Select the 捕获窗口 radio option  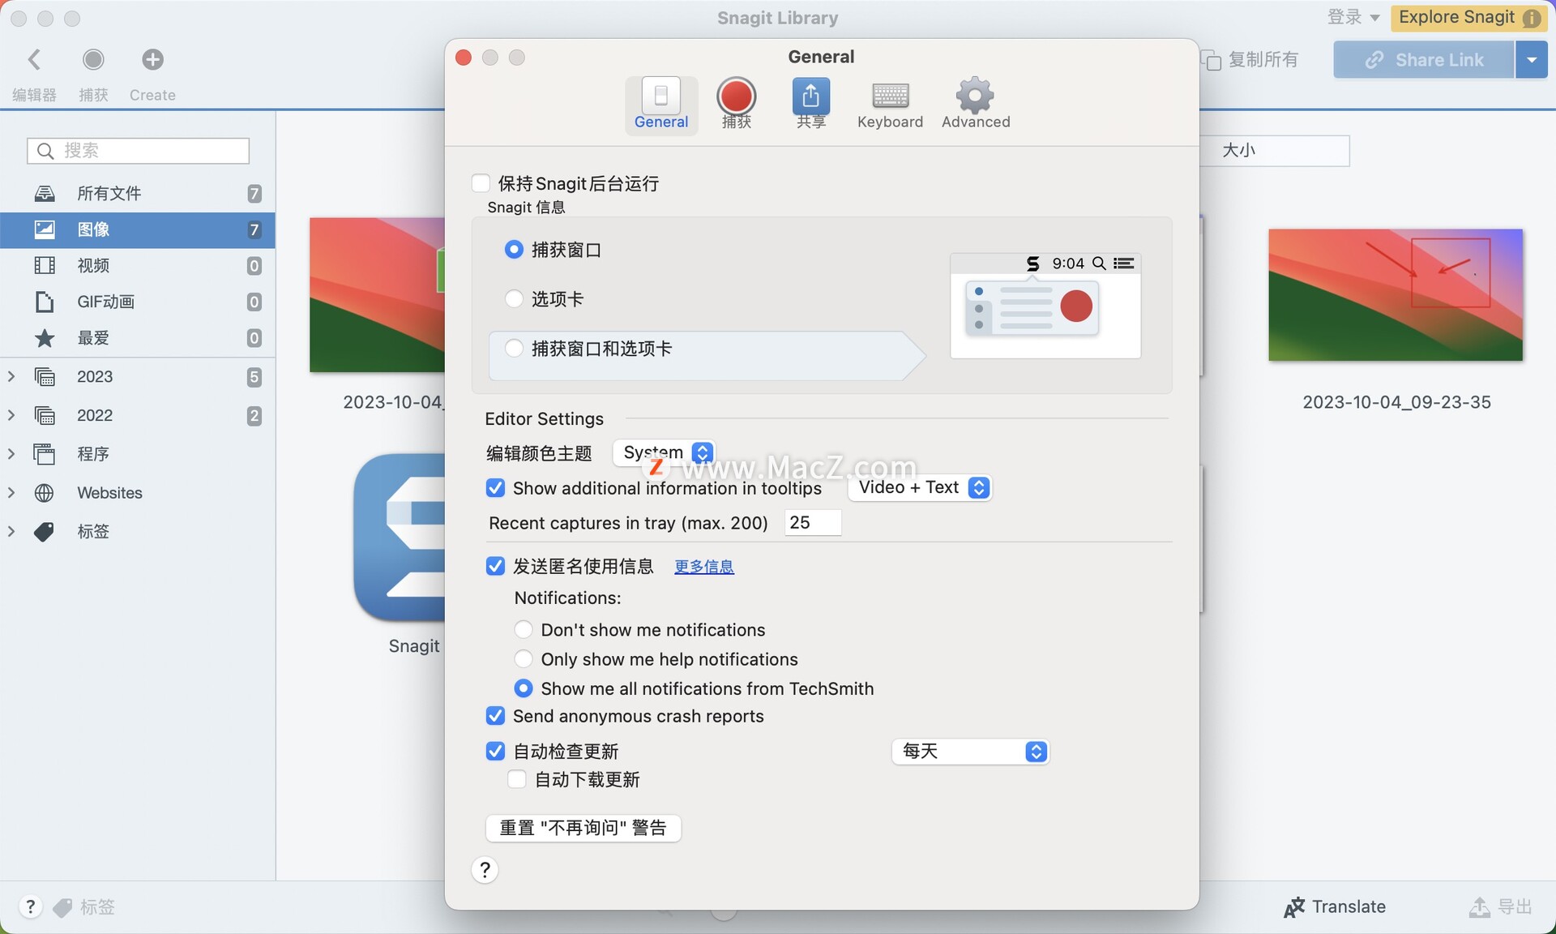514,250
